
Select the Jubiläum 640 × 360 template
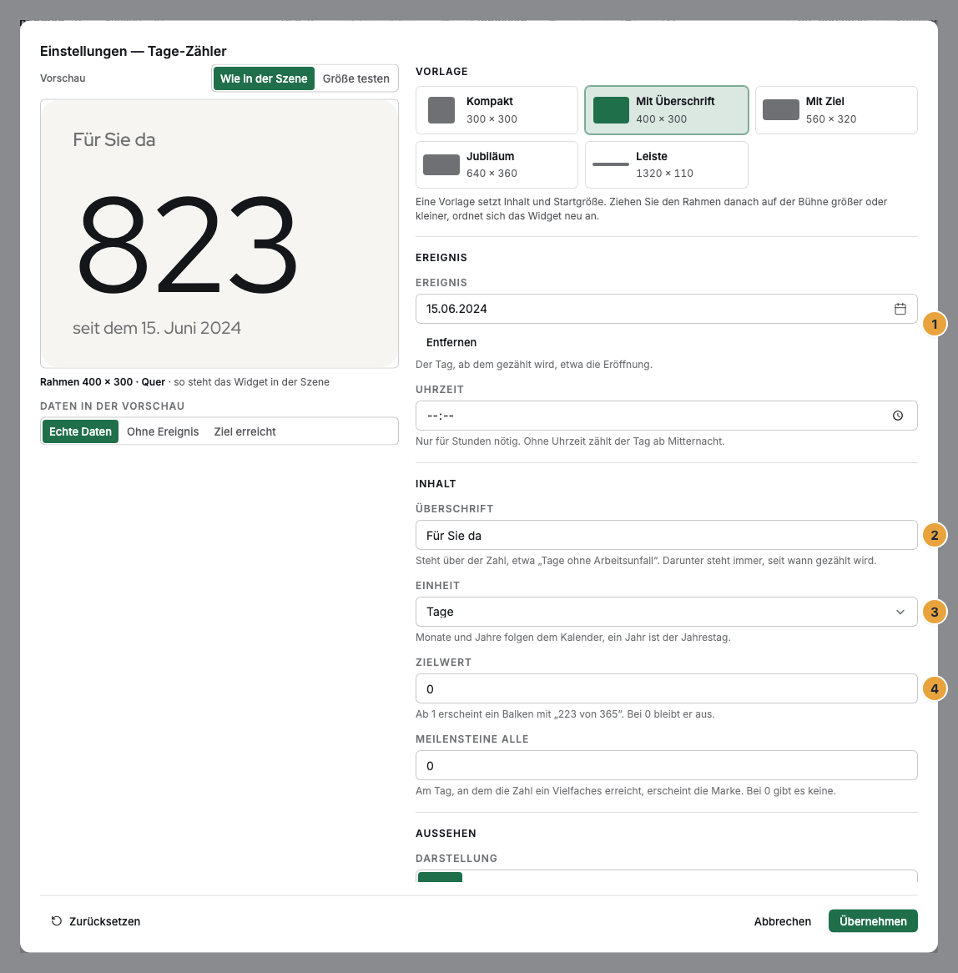pos(497,164)
